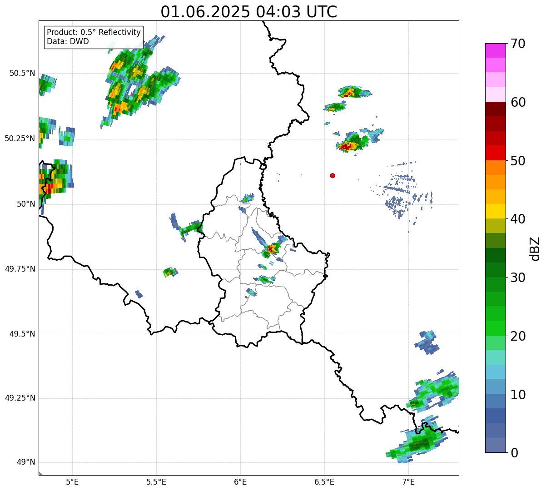This screenshot has height=491, width=546.
Task: Click the bright green colorbar segment above 20
Action: [496, 328]
